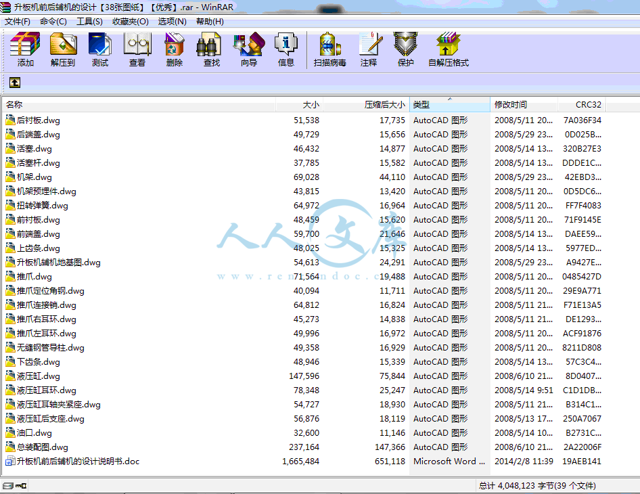The image size is (640, 494).
Task: Click the 查找 (Find) binoculars icon
Action: coord(208,44)
